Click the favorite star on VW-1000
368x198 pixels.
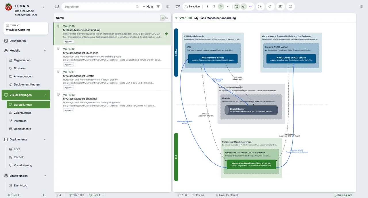166,34
